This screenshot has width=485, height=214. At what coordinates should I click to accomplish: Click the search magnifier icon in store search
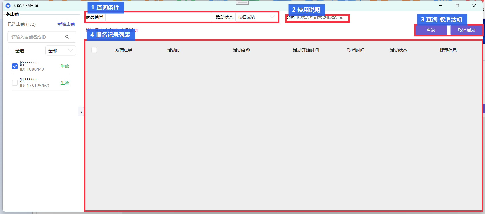(x=67, y=37)
